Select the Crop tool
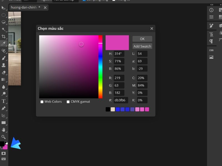 pos(3,37)
